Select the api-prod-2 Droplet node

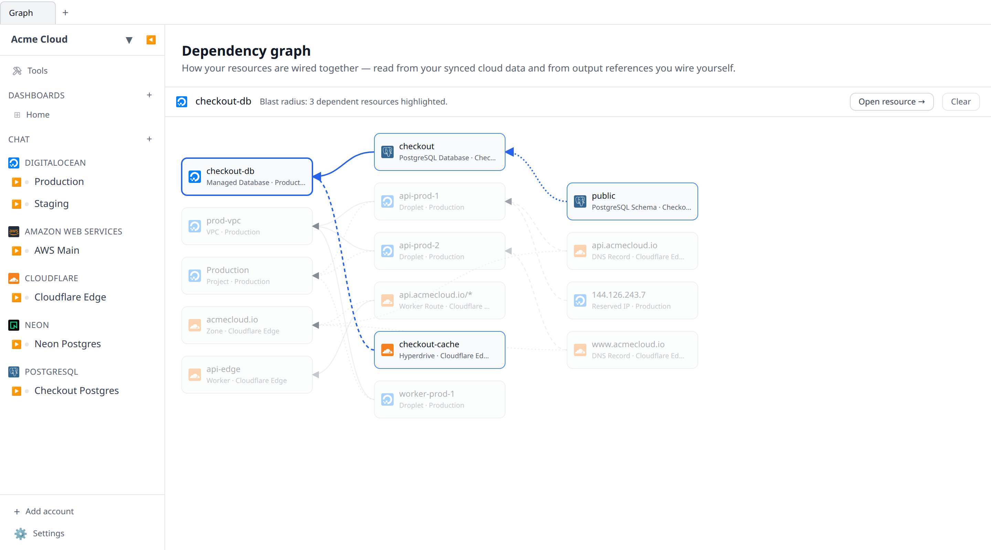click(440, 251)
